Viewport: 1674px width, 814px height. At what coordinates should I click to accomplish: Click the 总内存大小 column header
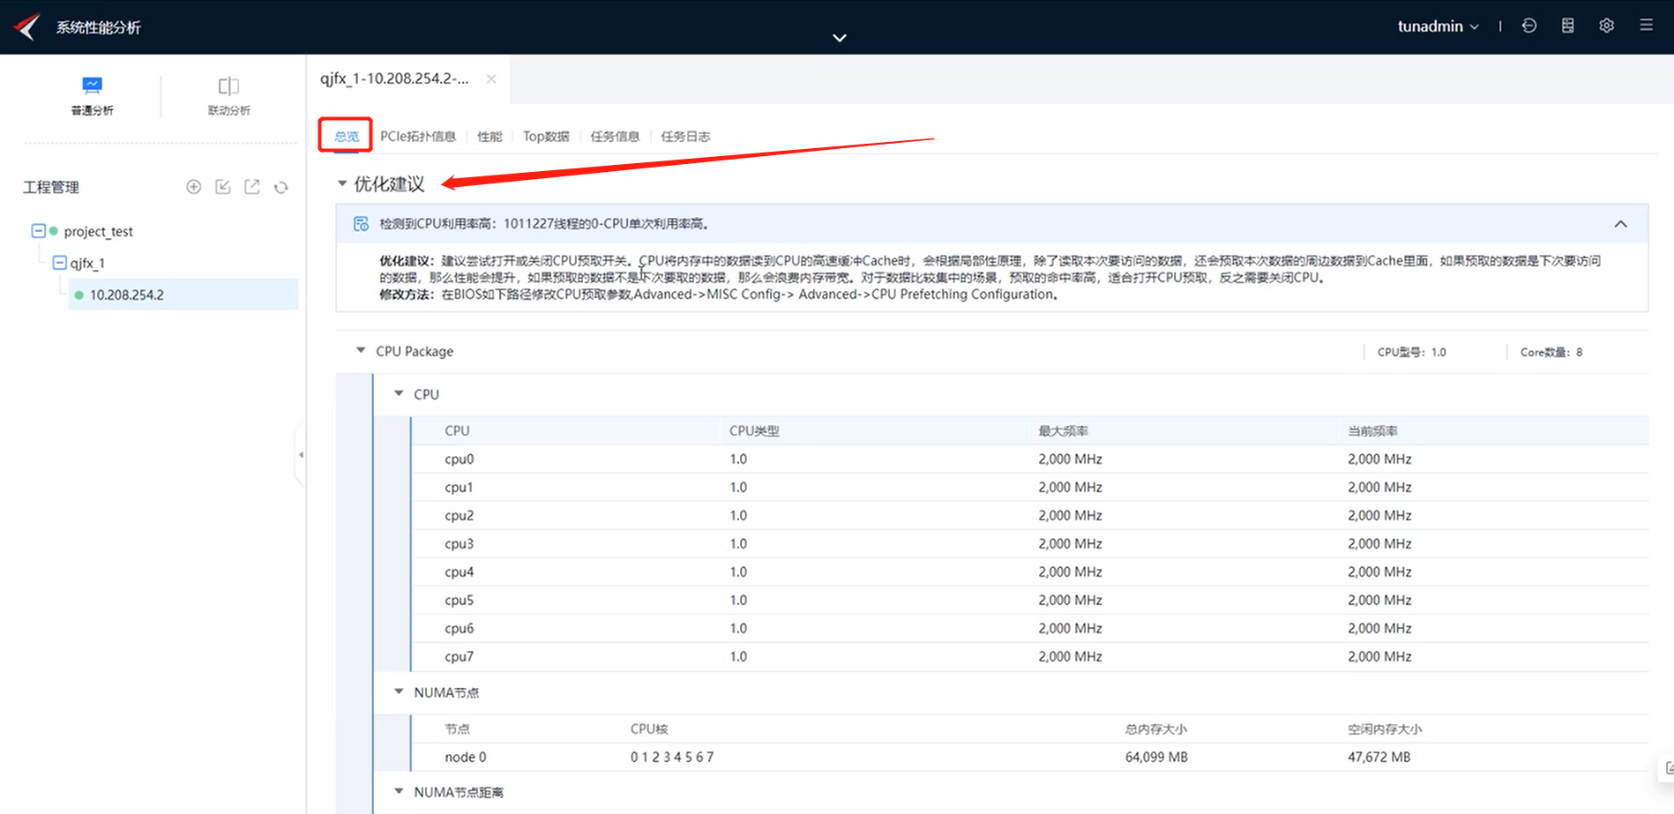click(1155, 728)
